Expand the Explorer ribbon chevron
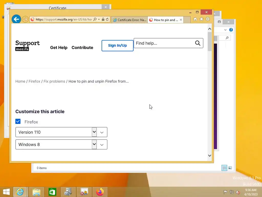 [225, 30]
